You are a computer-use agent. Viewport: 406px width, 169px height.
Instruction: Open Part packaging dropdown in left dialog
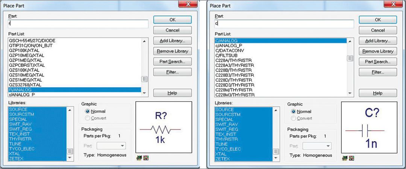(111, 146)
